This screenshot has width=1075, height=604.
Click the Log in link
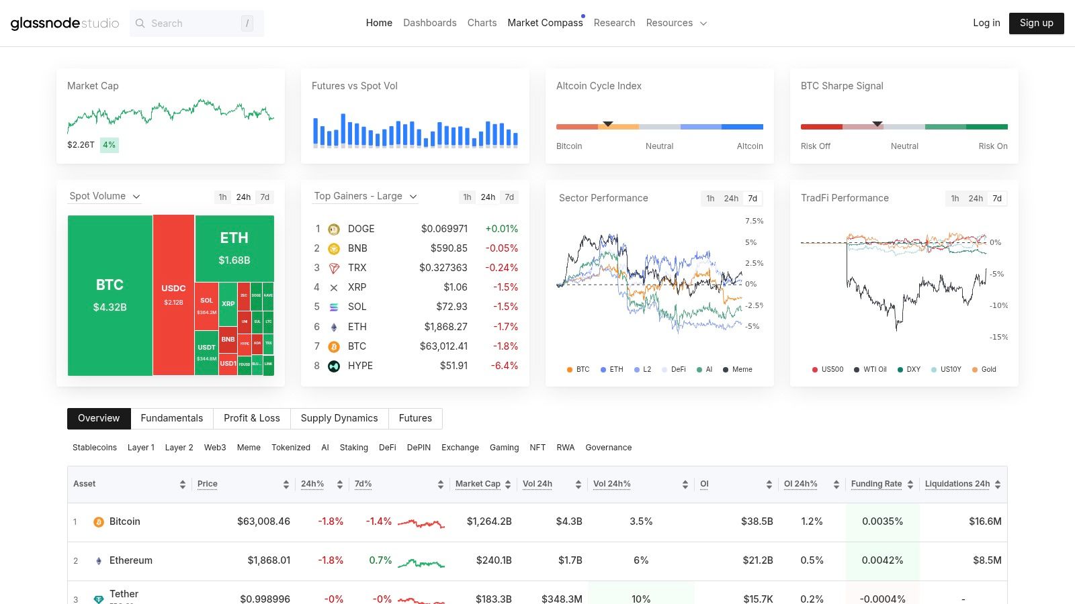tap(986, 23)
